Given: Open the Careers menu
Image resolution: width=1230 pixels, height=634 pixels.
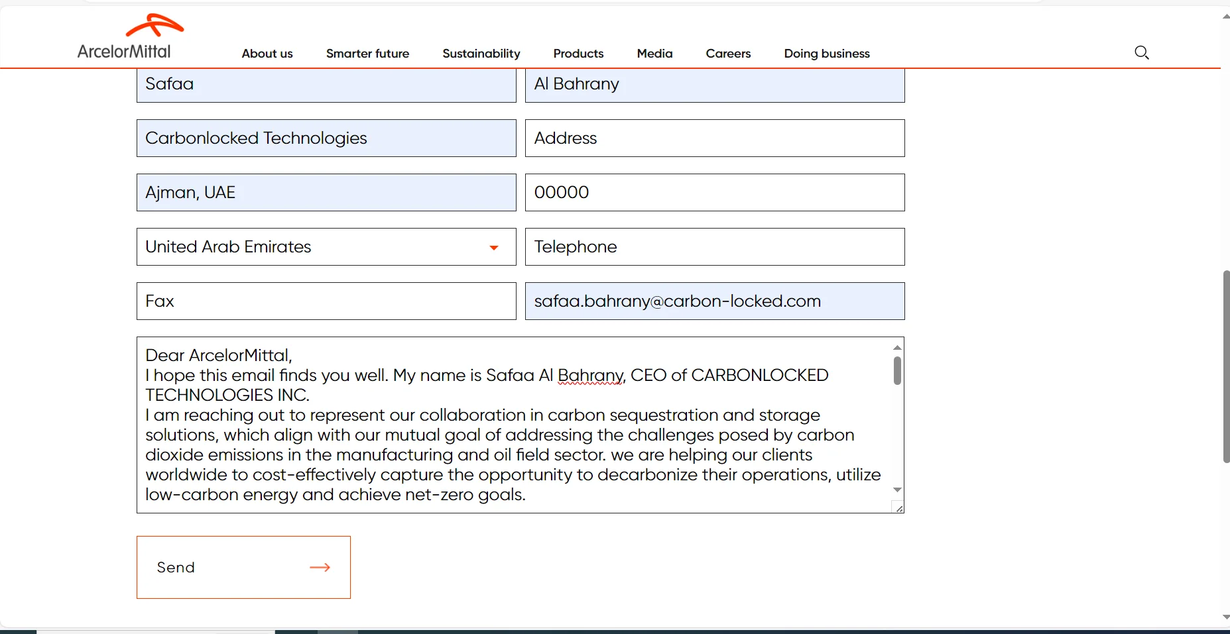Looking at the screenshot, I should click(728, 54).
